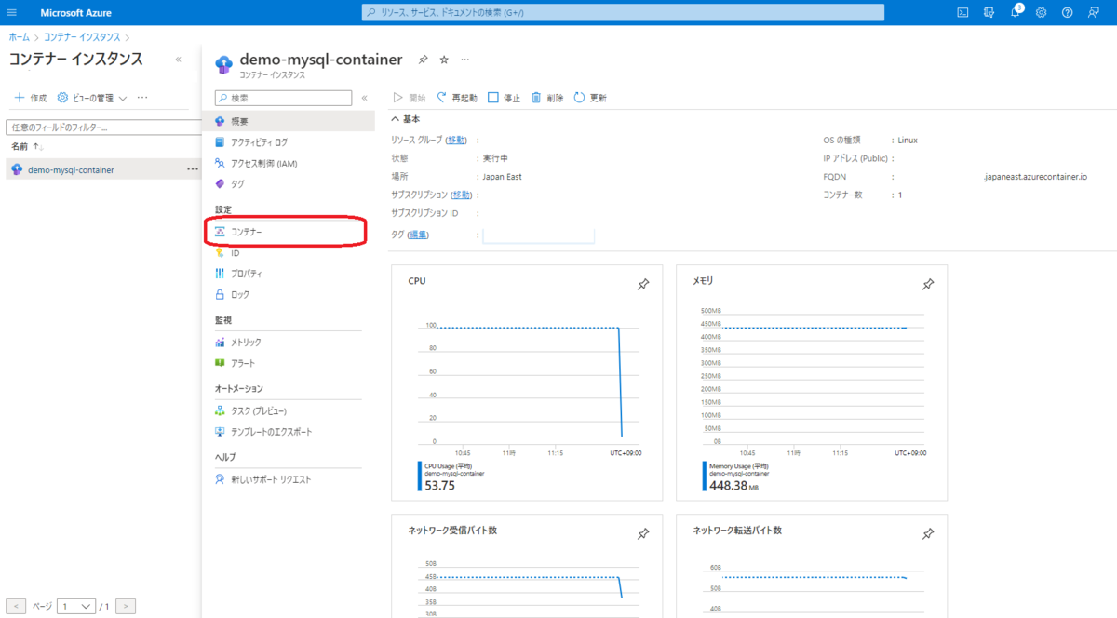Click the japaneast.azurecontainer.io FQDN value
This screenshot has height=618, width=1117.
click(1035, 176)
